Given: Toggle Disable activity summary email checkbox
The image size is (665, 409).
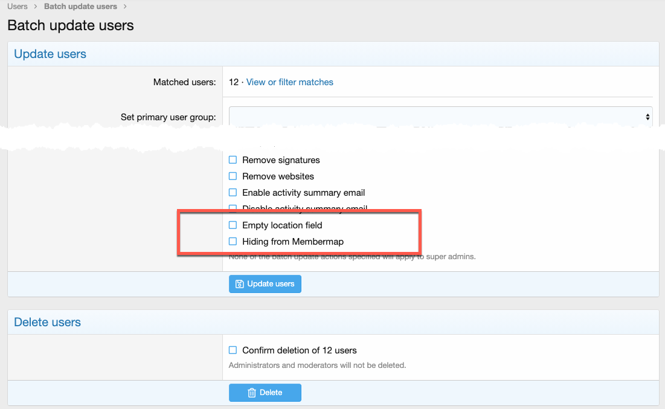Looking at the screenshot, I should pyautogui.click(x=233, y=208).
